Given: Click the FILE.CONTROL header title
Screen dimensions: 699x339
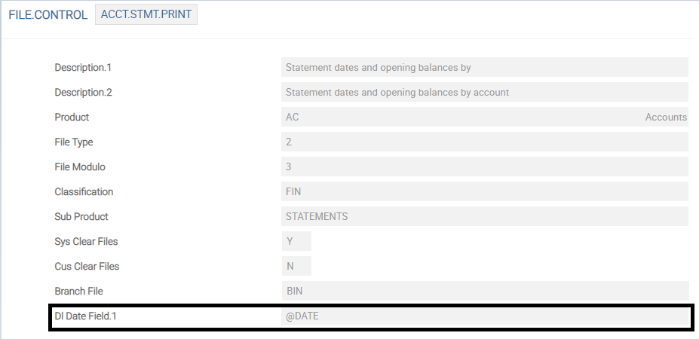Looking at the screenshot, I should (48, 15).
